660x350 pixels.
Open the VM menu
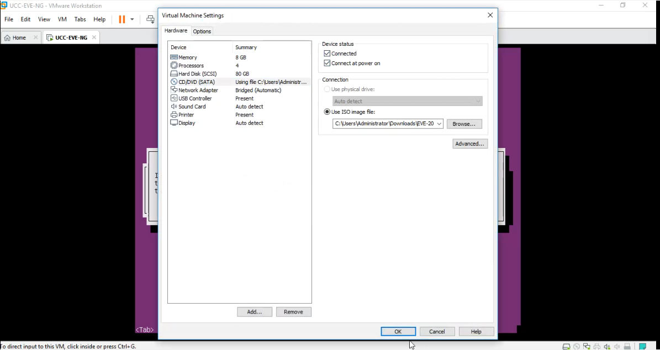(62, 19)
